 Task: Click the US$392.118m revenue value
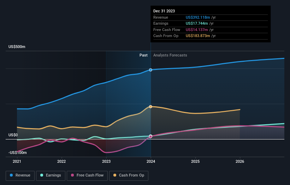[x=198, y=17]
